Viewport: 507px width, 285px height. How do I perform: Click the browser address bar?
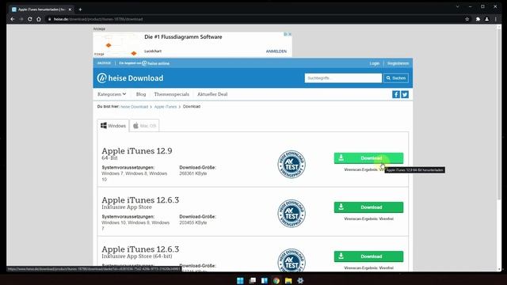(255, 19)
